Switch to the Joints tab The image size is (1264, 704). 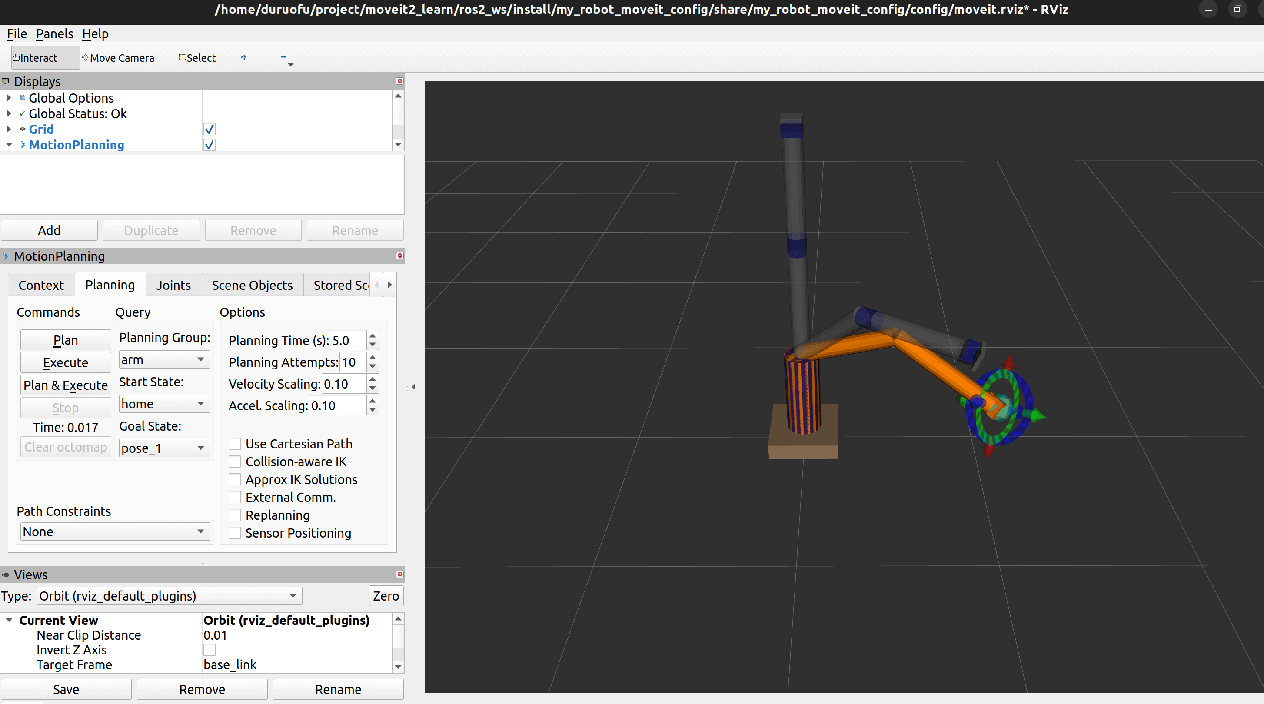[x=173, y=285]
